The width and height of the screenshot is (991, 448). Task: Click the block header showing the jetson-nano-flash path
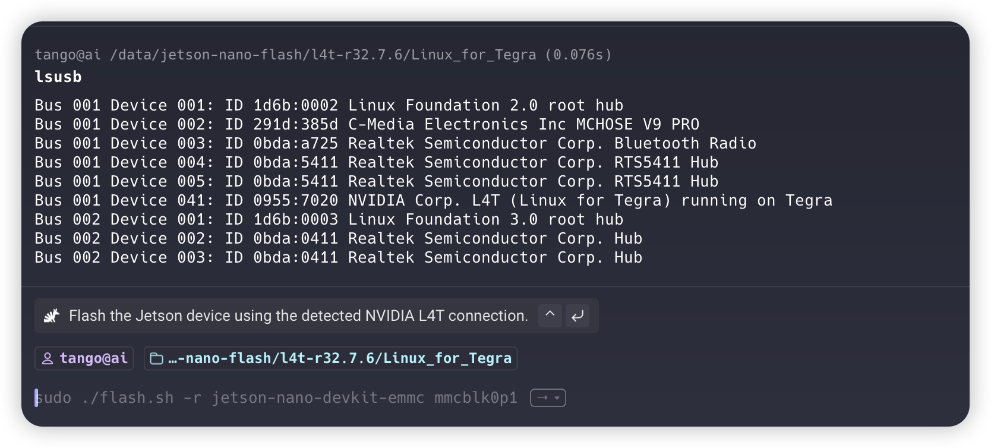[323, 55]
